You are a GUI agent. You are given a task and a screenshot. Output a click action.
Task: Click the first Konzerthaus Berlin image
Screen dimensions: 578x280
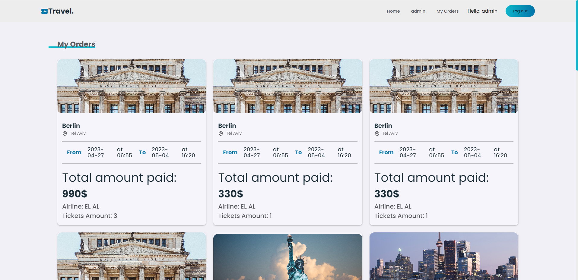pos(131,86)
